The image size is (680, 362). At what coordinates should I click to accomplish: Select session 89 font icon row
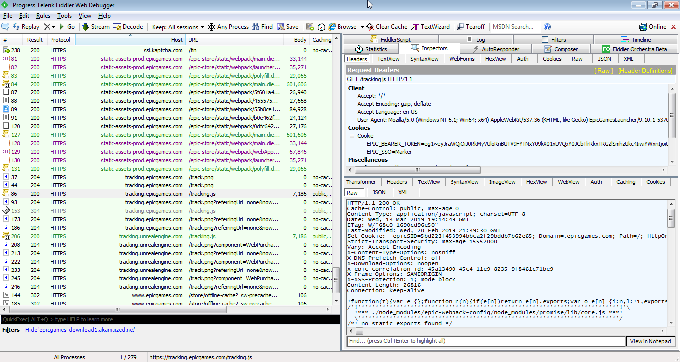coord(166,109)
